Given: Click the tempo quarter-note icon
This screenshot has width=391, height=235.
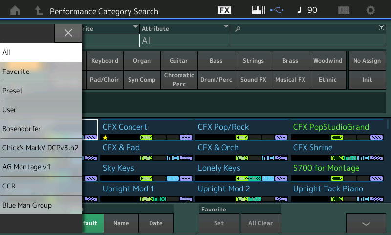Looking at the screenshot, I should click(x=299, y=10).
